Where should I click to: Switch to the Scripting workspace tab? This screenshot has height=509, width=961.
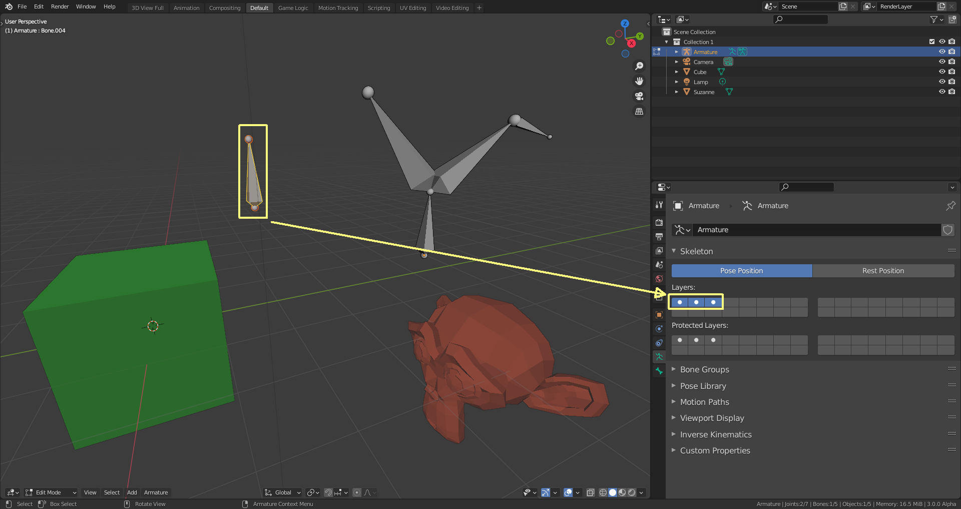pos(379,8)
